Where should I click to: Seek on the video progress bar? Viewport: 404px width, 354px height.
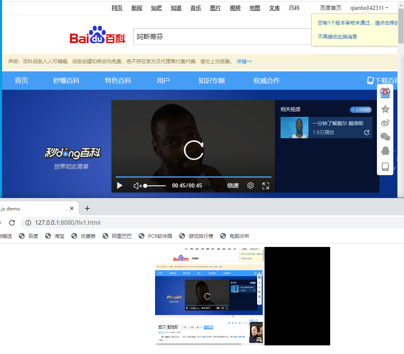(x=194, y=177)
